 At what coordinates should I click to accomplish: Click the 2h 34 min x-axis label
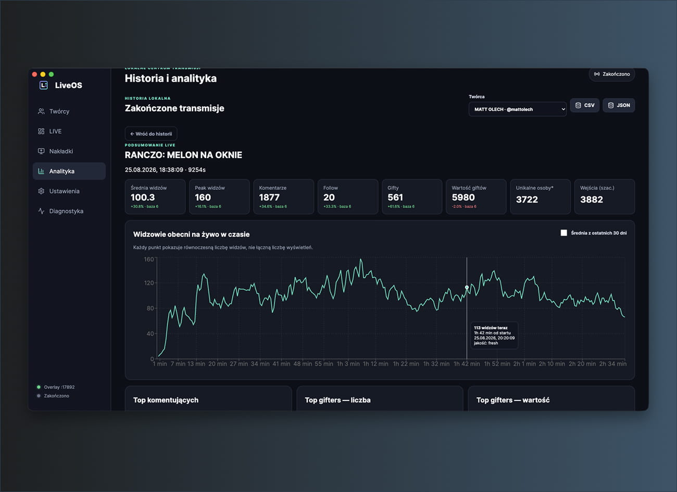(613, 364)
